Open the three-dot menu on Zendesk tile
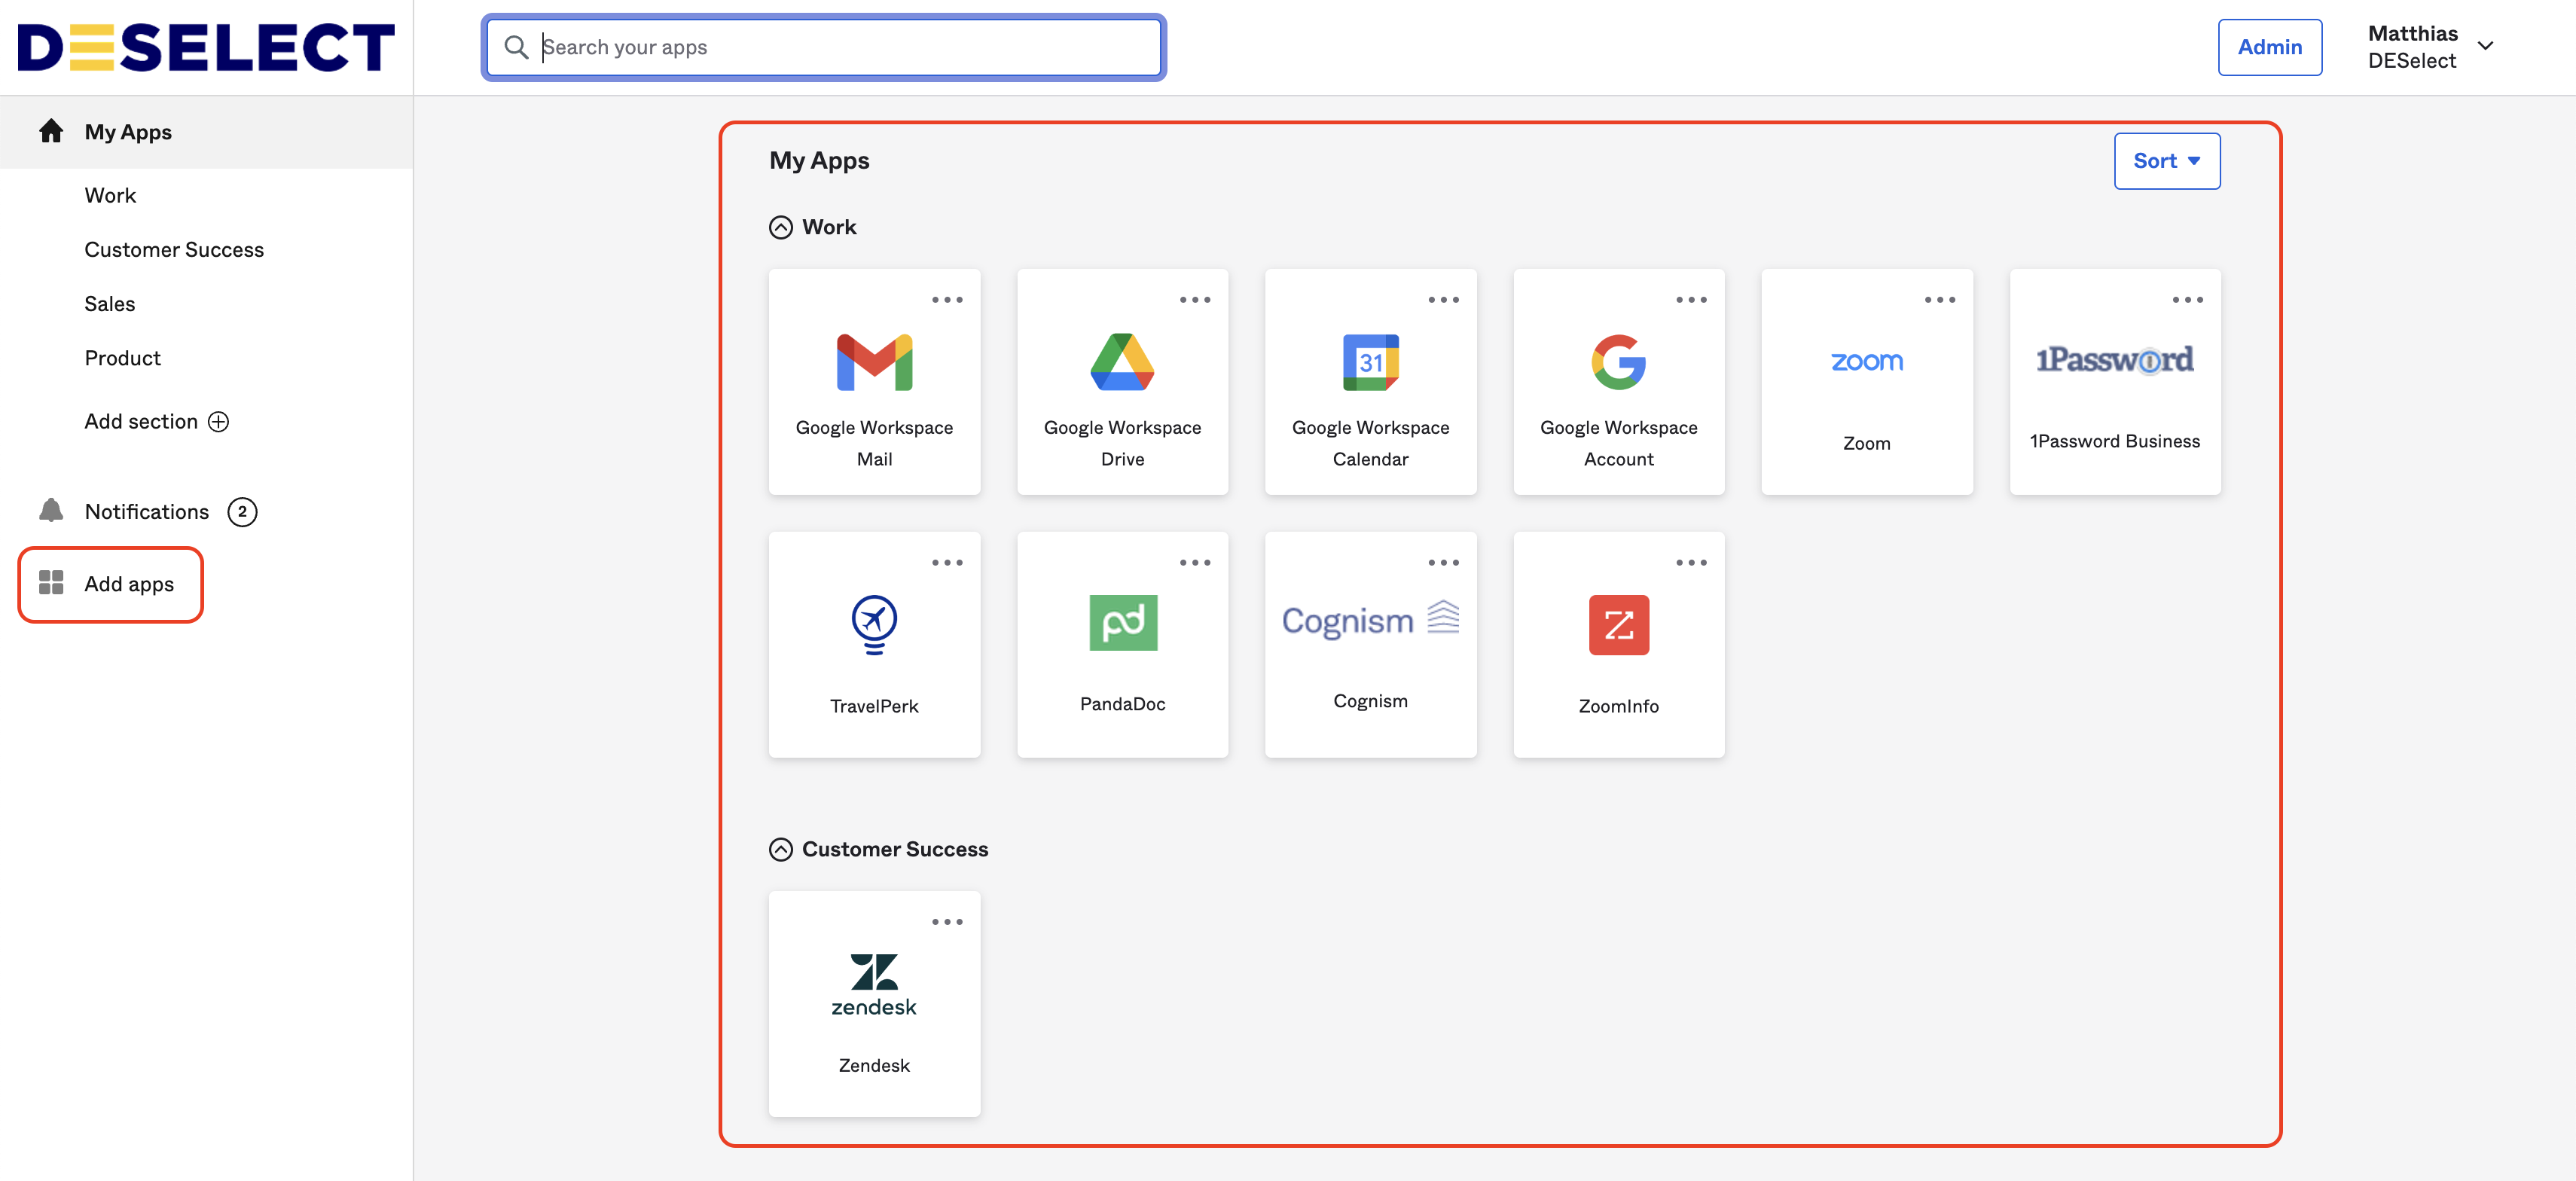The height and width of the screenshot is (1181, 2576). coord(947,922)
